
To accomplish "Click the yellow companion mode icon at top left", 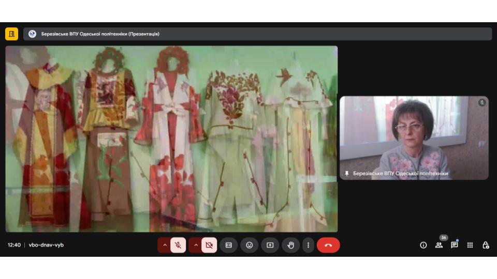I will pyautogui.click(x=11, y=34).
